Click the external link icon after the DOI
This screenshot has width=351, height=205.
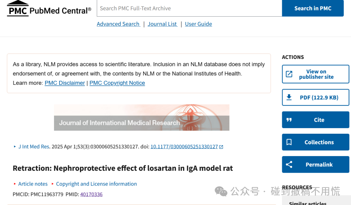pos(221,147)
